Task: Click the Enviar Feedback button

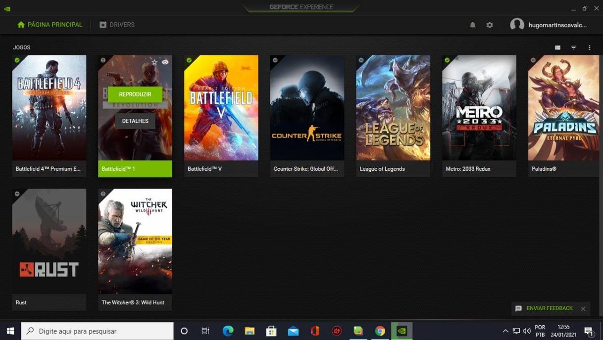Action: coord(544,308)
